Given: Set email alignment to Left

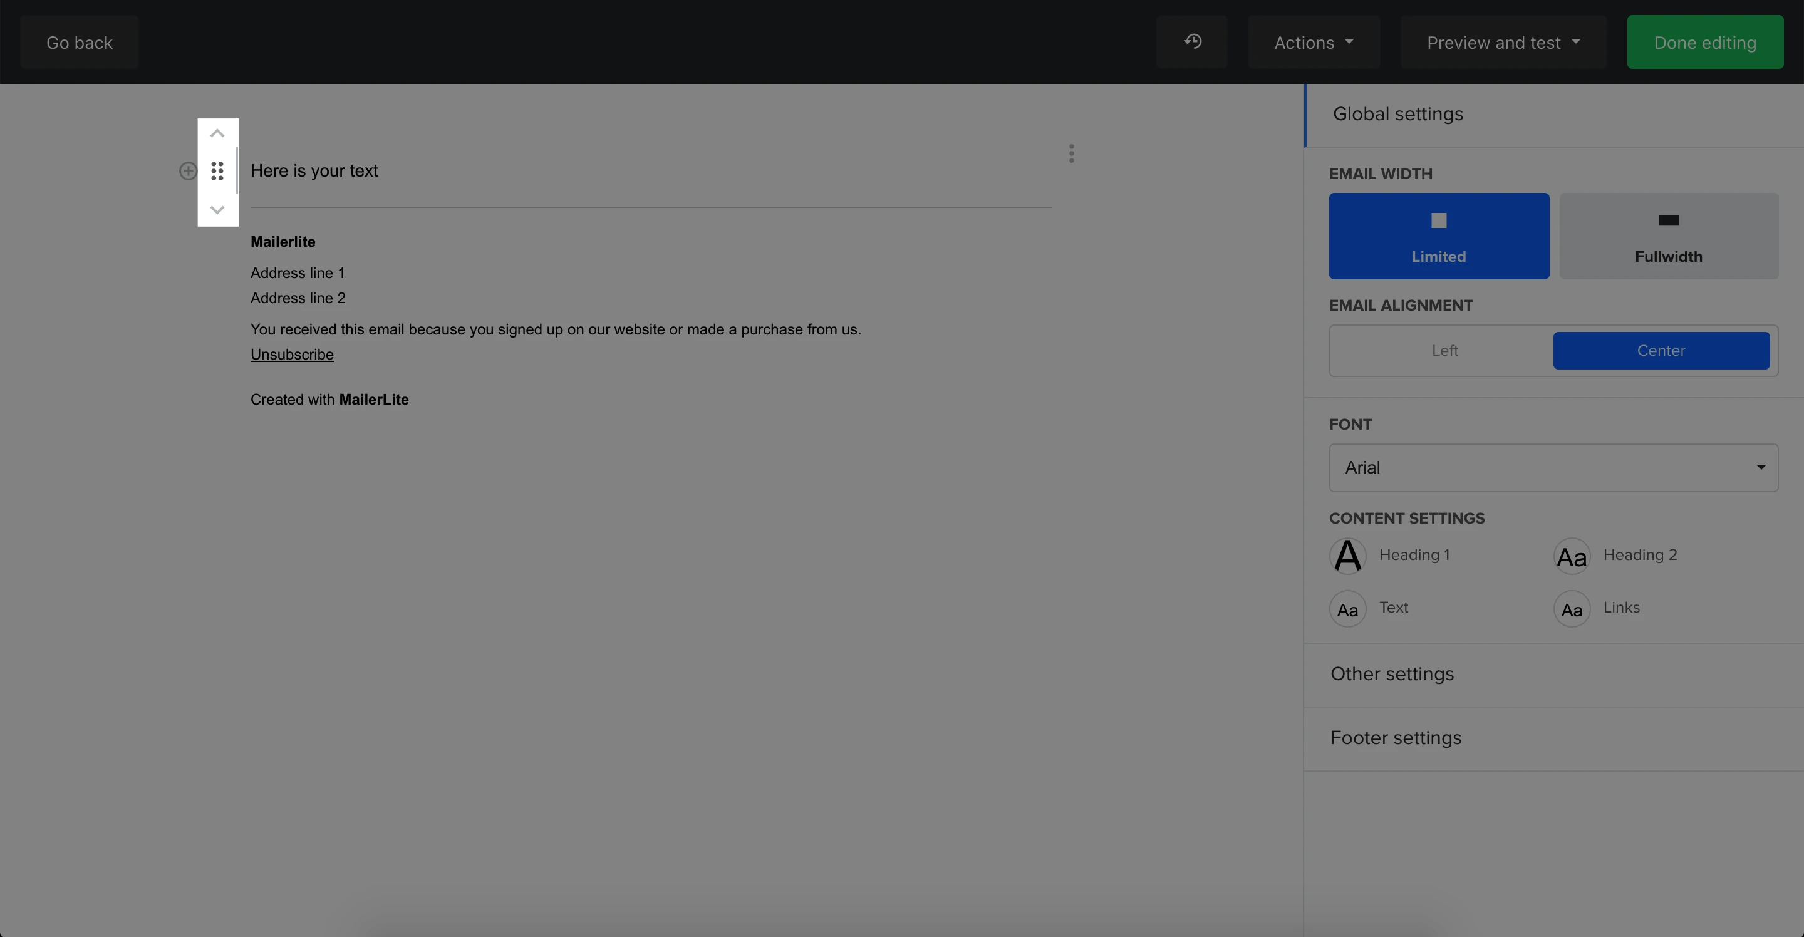Looking at the screenshot, I should tap(1444, 350).
